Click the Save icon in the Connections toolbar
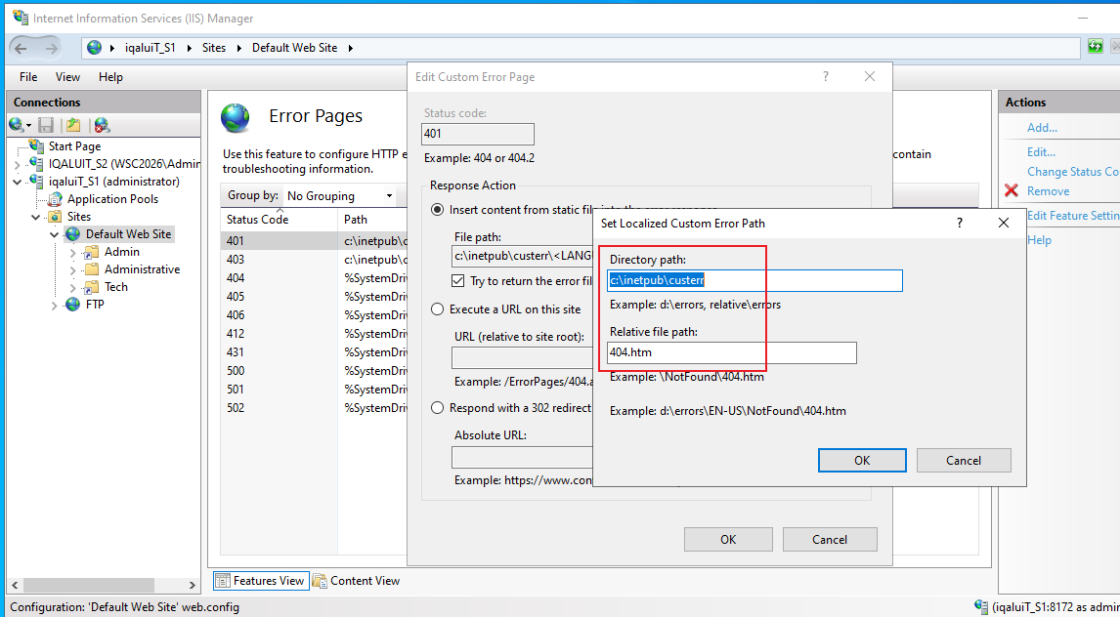Screen dimensions: 1120x617 (47, 126)
